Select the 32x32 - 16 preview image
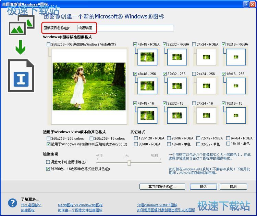This screenshot has width=257, height=216. (x=177, y=115)
